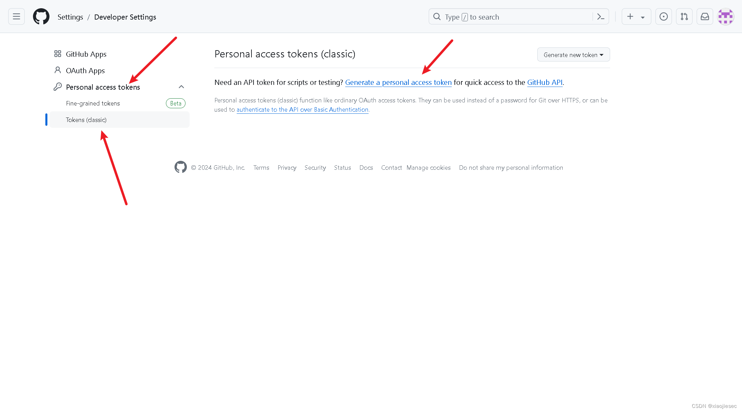Image resolution: width=742 pixels, height=412 pixels.
Task: Open the hamburger navigation menu
Action: [x=16, y=16]
